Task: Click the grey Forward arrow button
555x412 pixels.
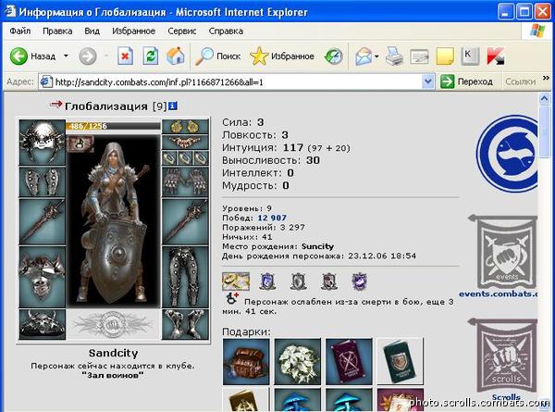Action: coord(88,56)
